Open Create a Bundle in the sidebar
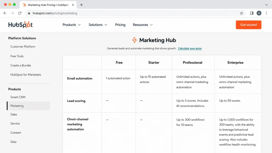This screenshot has height=153, width=272. [x=21, y=65]
